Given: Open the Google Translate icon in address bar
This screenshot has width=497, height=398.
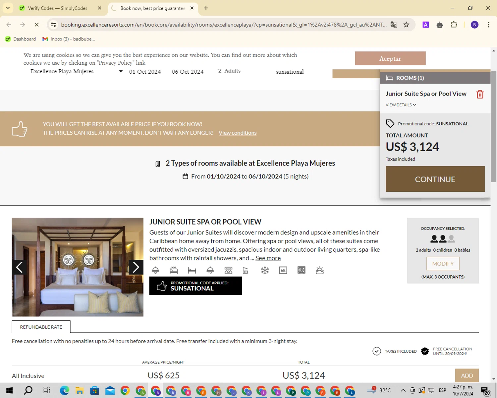Looking at the screenshot, I should pyautogui.click(x=394, y=25).
